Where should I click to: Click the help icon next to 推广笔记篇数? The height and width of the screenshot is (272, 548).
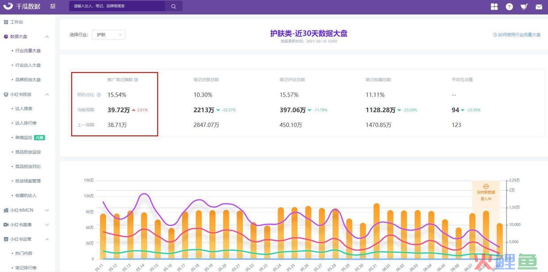[x=136, y=80]
